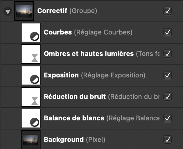Toggle the Balance de blancs visibility checkbox
The width and height of the screenshot is (183, 149).
coord(167,118)
